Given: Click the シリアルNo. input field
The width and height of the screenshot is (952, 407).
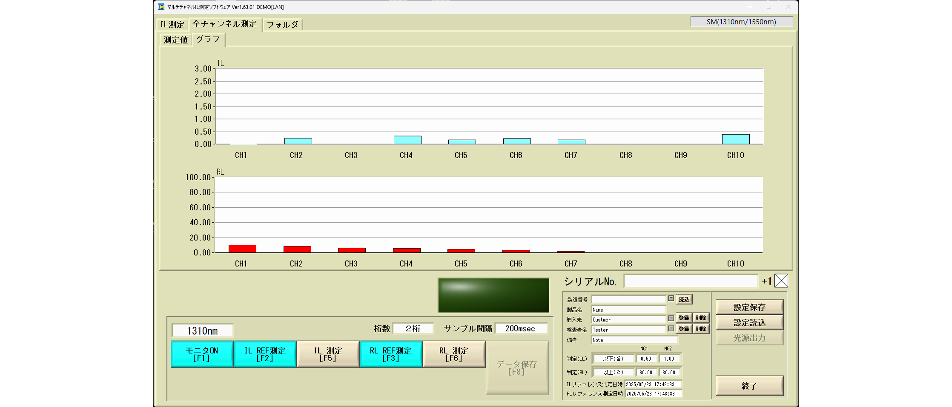Looking at the screenshot, I should pyautogui.click(x=691, y=281).
